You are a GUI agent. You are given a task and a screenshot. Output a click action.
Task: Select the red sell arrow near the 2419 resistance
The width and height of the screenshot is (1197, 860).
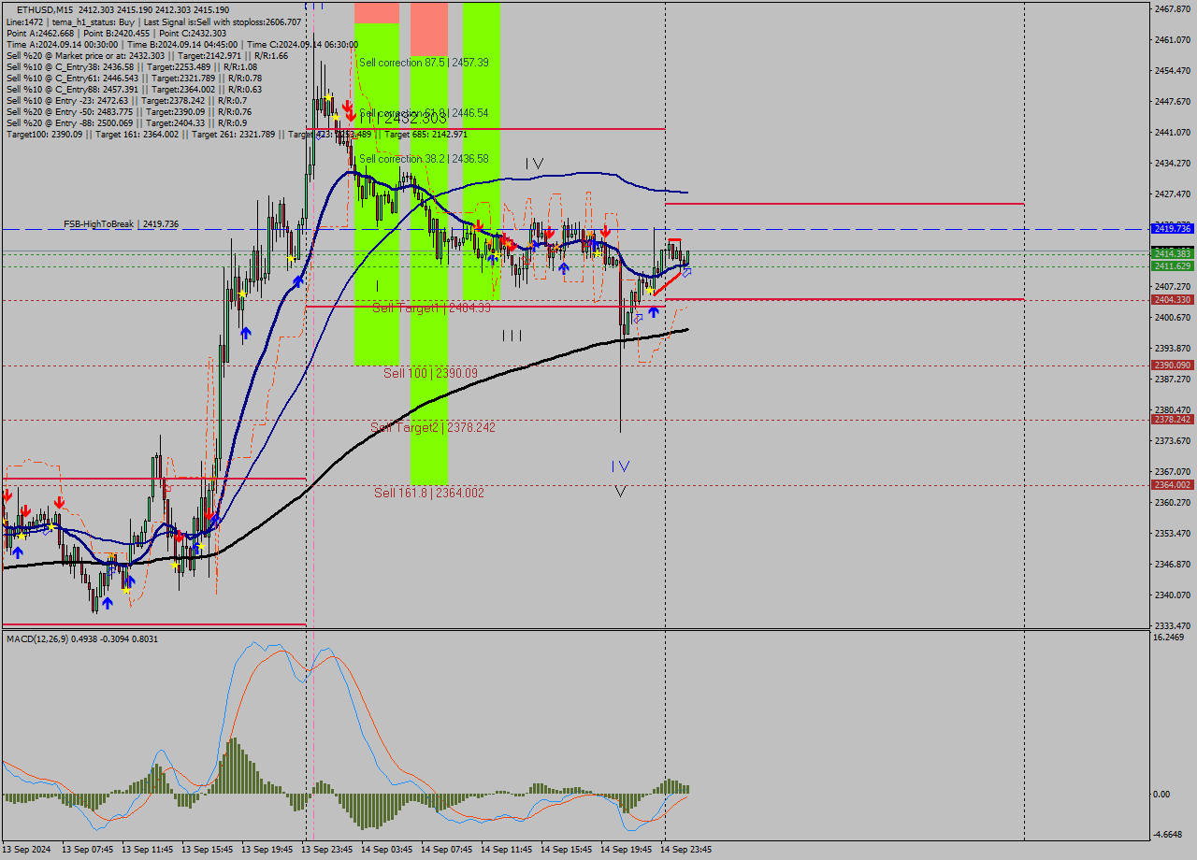pyautogui.click(x=606, y=230)
